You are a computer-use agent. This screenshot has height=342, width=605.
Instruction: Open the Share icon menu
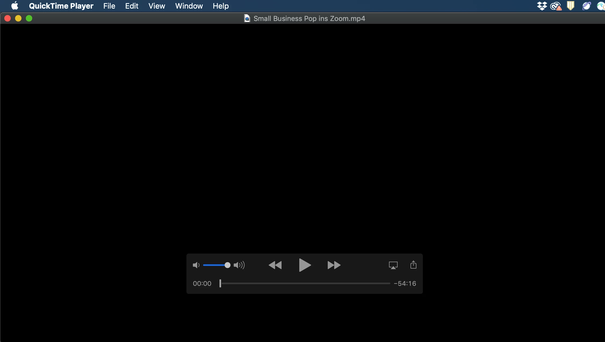pos(413,265)
